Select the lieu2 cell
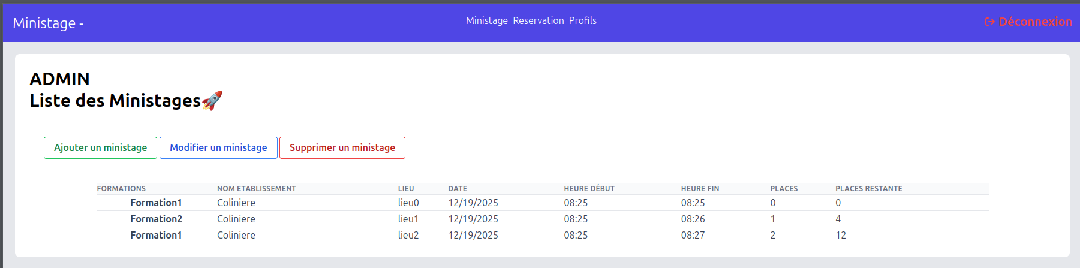 (x=408, y=235)
